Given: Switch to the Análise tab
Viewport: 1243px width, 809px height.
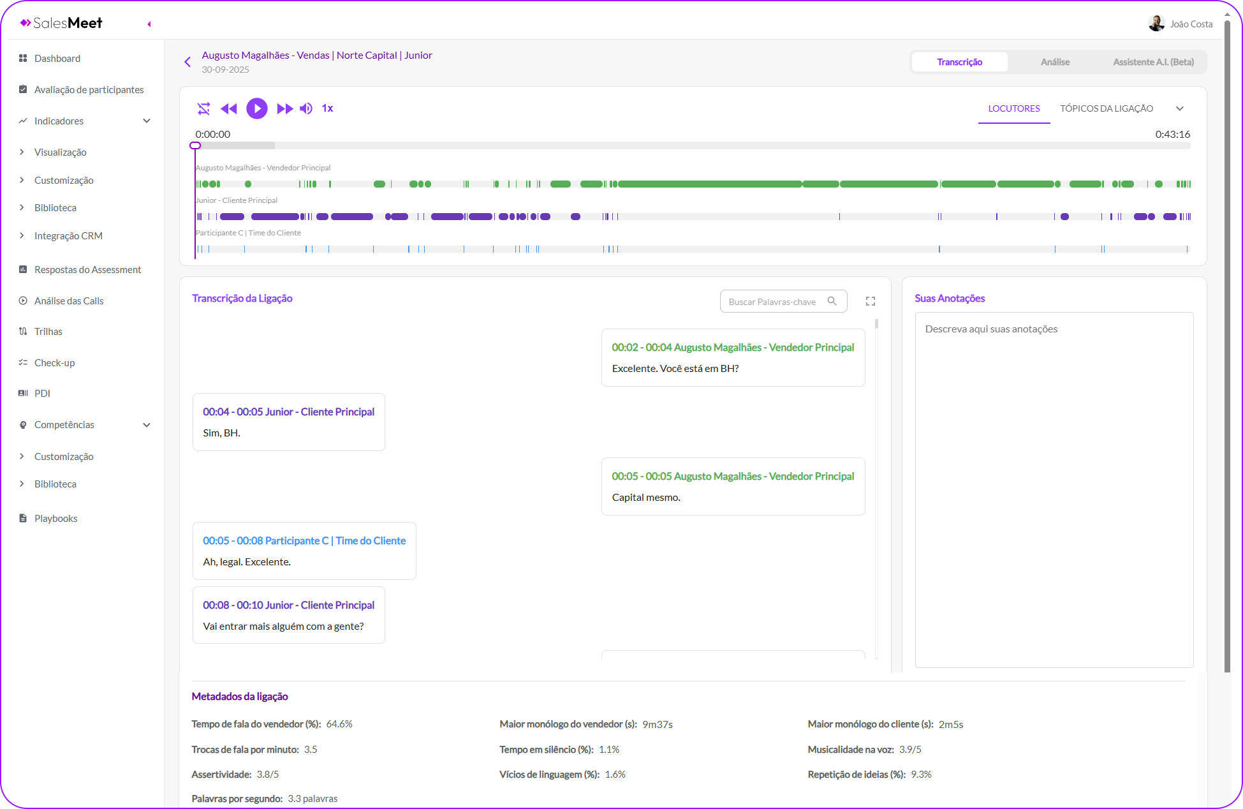Looking at the screenshot, I should coord(1055,62).
